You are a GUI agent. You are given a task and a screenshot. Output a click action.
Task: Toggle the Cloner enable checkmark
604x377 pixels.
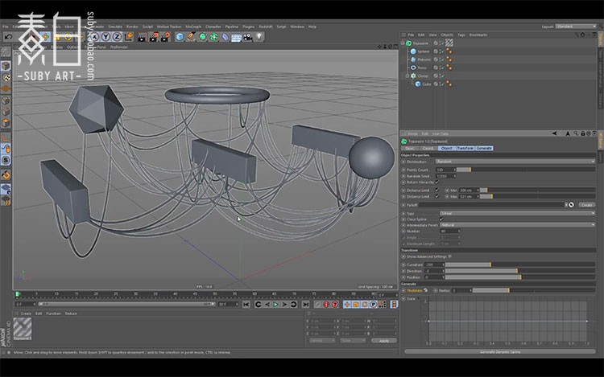pos(441,76)
